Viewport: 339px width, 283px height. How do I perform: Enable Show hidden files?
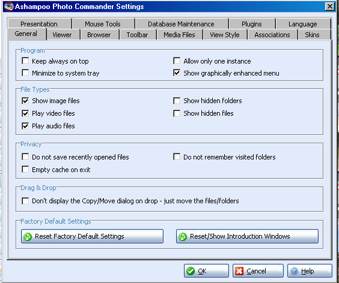click(x=177, y=113)
